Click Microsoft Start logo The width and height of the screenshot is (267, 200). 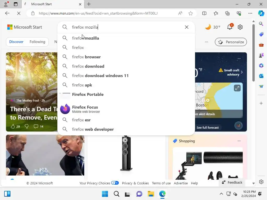point(25,27)
